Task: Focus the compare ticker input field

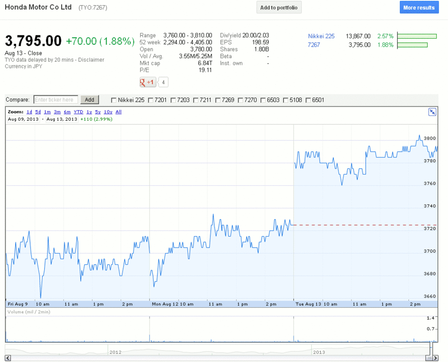Action: tap(56, 99)
